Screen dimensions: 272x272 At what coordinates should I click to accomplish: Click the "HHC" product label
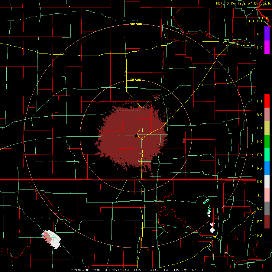(x=265, y=18)
